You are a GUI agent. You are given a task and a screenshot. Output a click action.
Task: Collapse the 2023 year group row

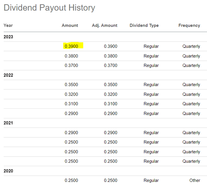8,37
